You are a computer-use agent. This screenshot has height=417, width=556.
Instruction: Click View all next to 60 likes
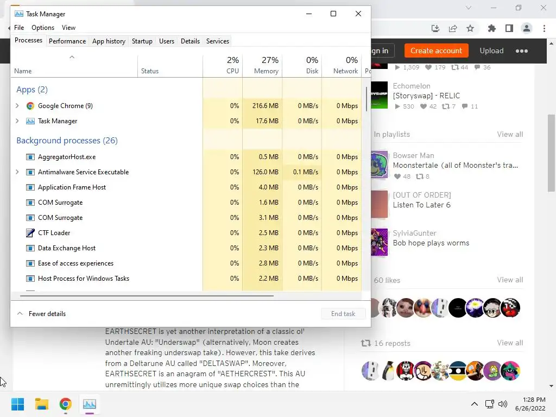click(x=510, y=280)
